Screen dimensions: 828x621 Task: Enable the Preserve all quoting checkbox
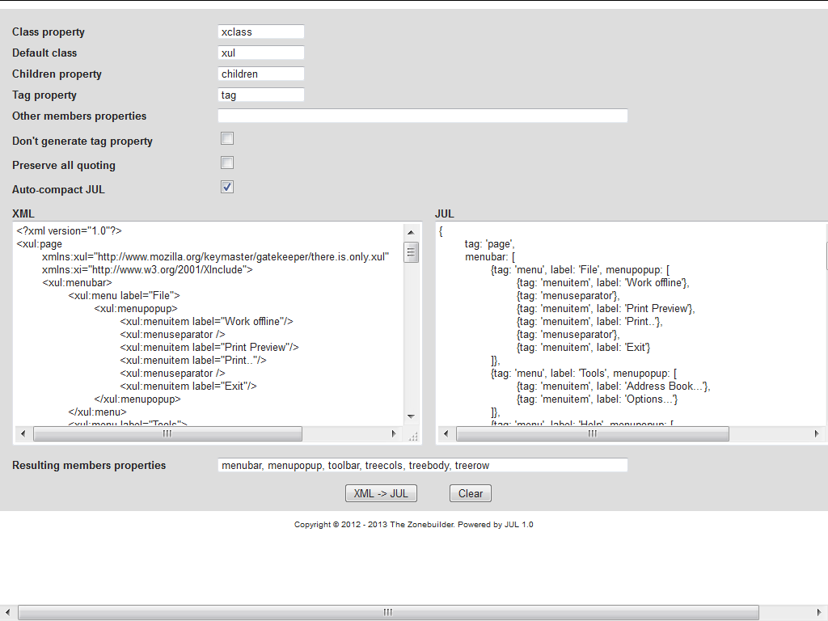coord(226,162)
